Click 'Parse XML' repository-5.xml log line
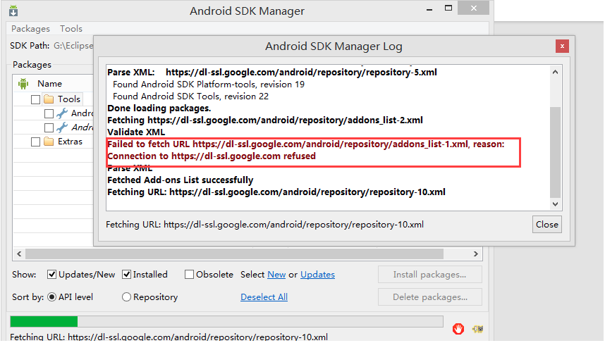The width and height of the screenshot is (605, 343). tap(272, 73)
